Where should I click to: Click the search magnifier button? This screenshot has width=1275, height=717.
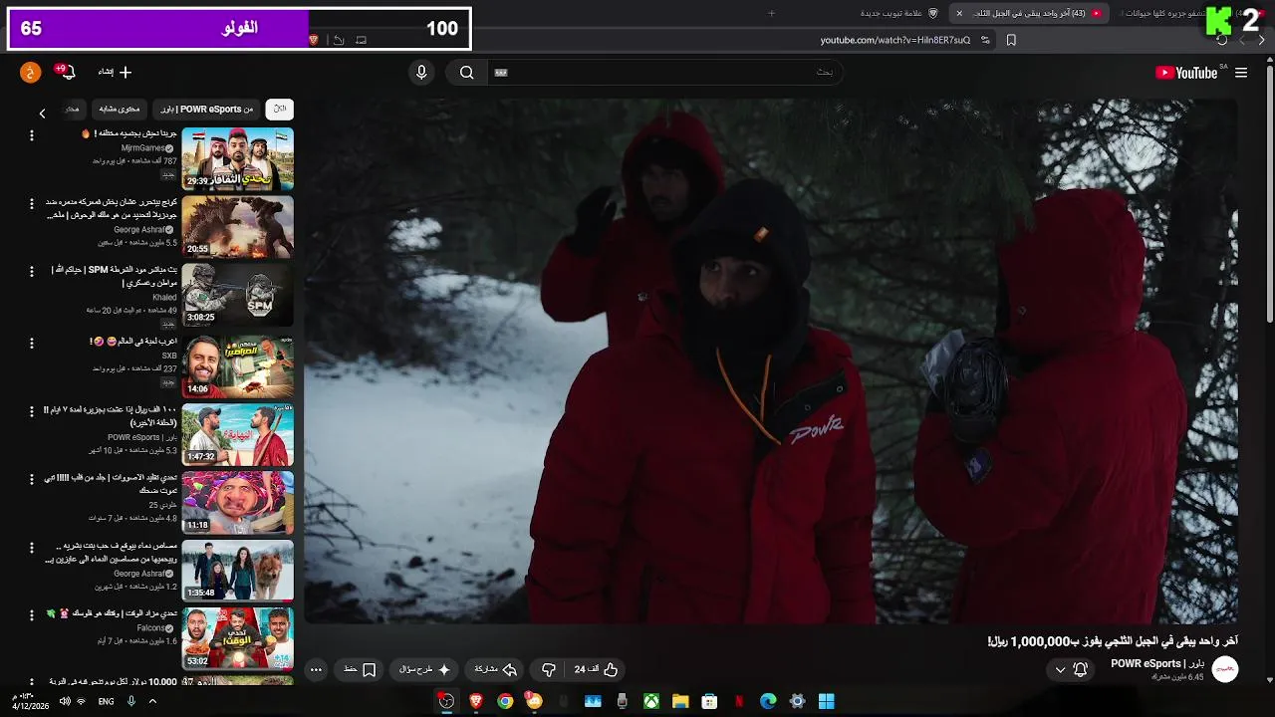coord(466,73)
